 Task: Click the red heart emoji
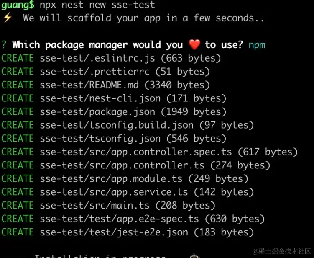194,44
